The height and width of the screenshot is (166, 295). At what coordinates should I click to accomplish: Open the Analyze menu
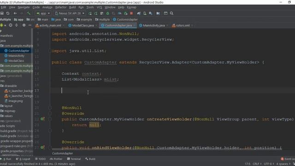(47, 7)
